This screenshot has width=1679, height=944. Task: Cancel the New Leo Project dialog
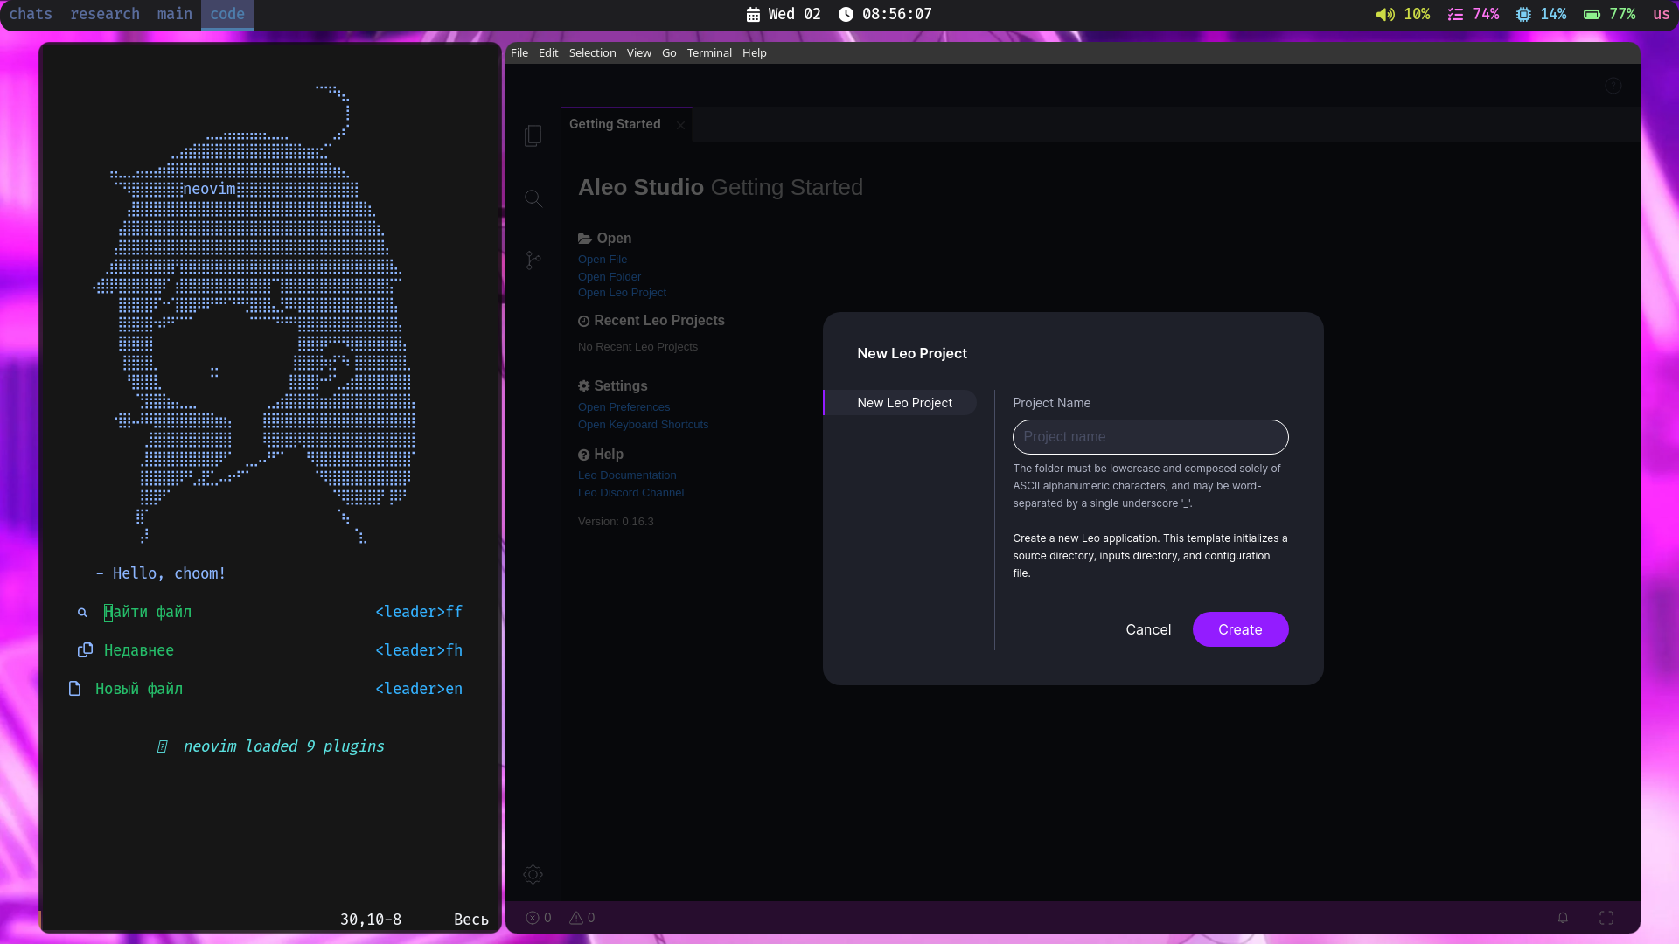(1147, 629)
